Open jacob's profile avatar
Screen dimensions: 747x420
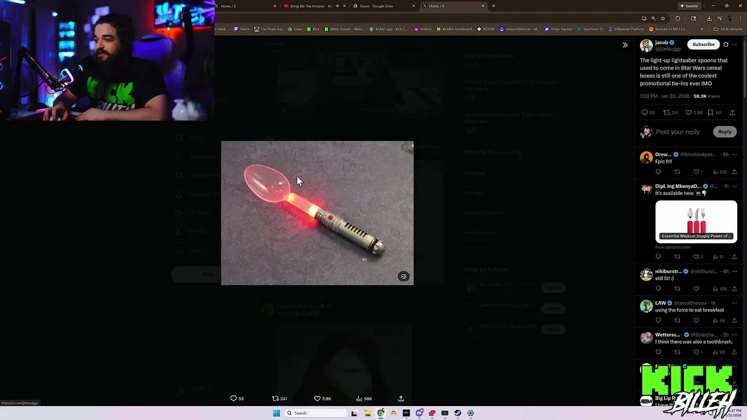point(646,46)
